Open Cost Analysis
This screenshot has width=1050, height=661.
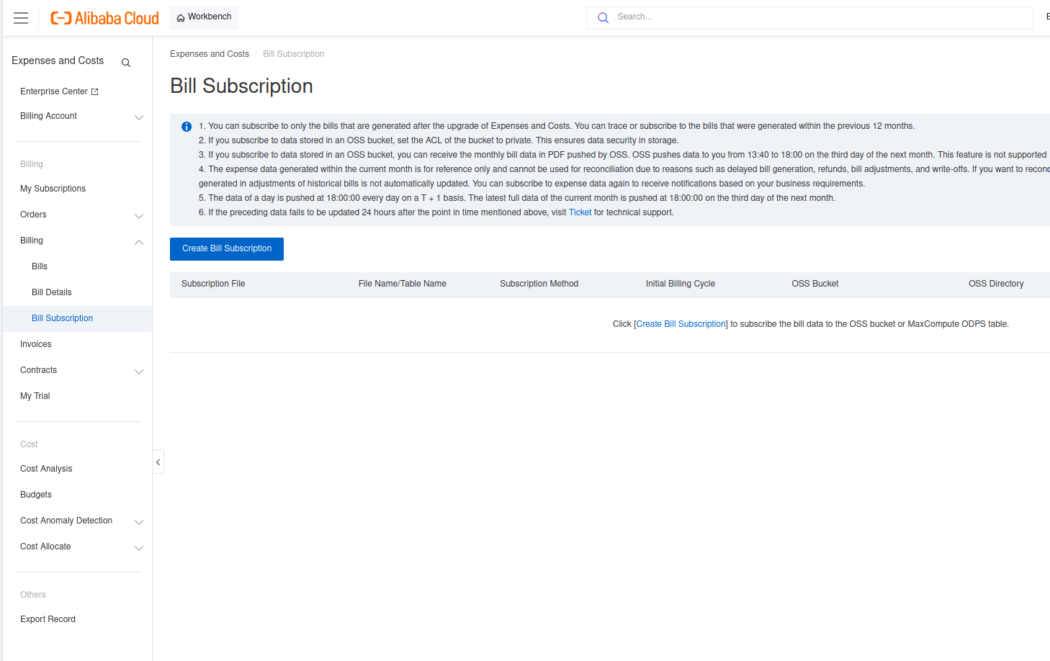point(46,469)
